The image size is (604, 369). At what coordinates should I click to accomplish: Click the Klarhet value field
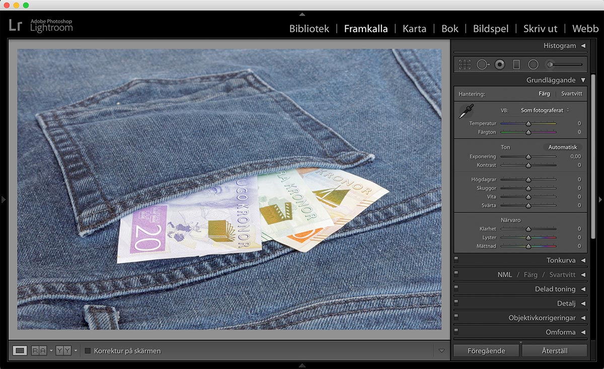(x=579, y=229)
